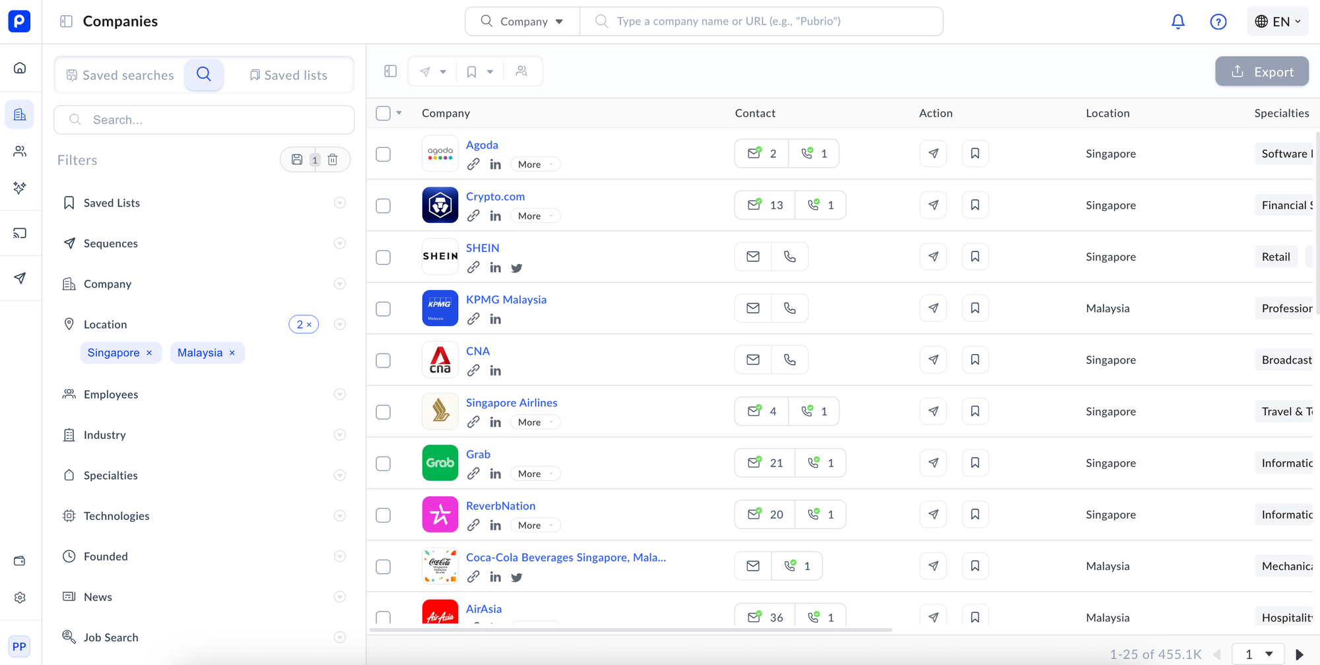Open the PP user avatar
This screenshot has height=665, width=1320.
point(19,647)
